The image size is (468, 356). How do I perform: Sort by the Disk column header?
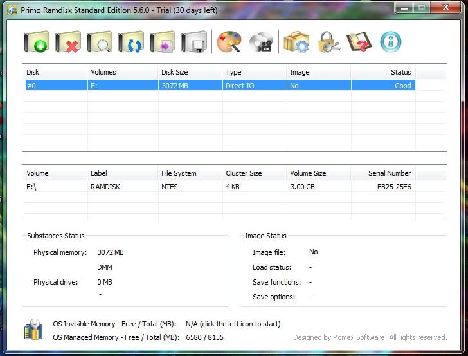pos(55,72)
